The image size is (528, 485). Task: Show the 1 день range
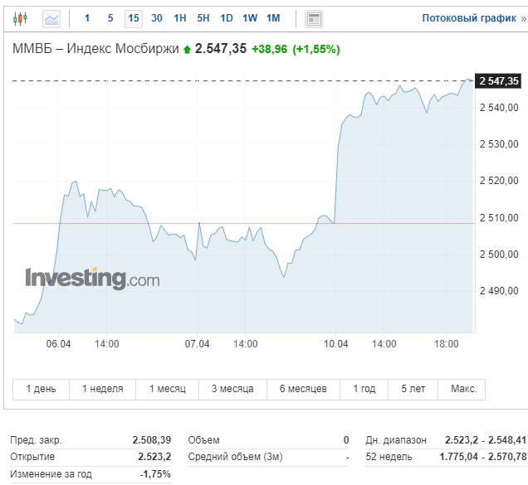(42, 389)
